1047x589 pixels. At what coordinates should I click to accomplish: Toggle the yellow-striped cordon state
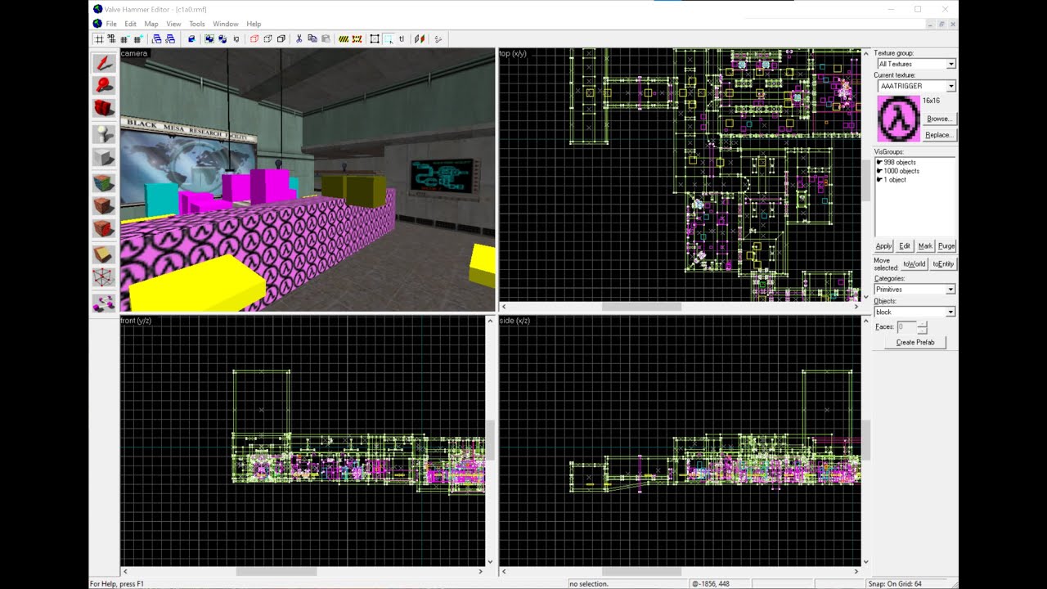click(x=344, y=38)
